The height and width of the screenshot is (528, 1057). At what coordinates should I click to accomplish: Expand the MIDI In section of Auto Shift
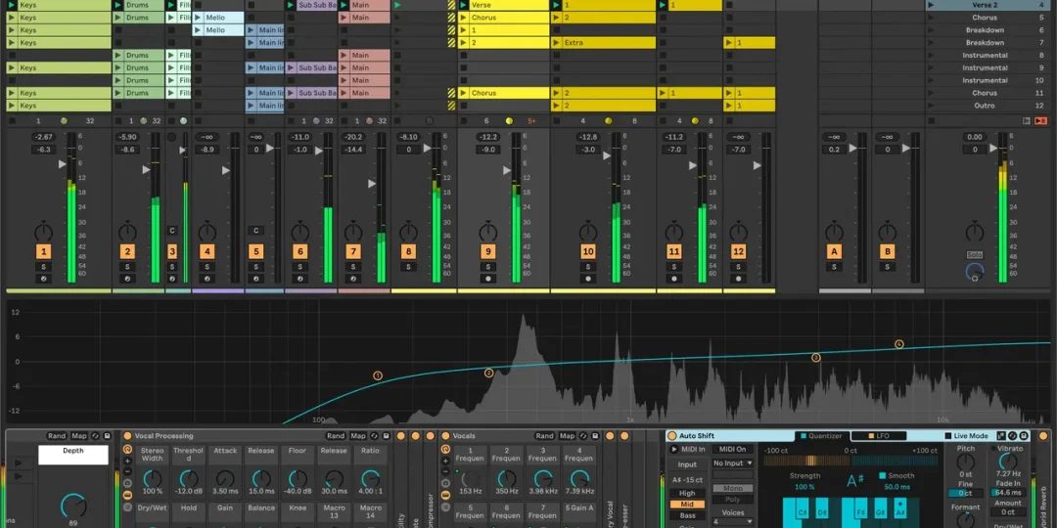coord(674,449)
